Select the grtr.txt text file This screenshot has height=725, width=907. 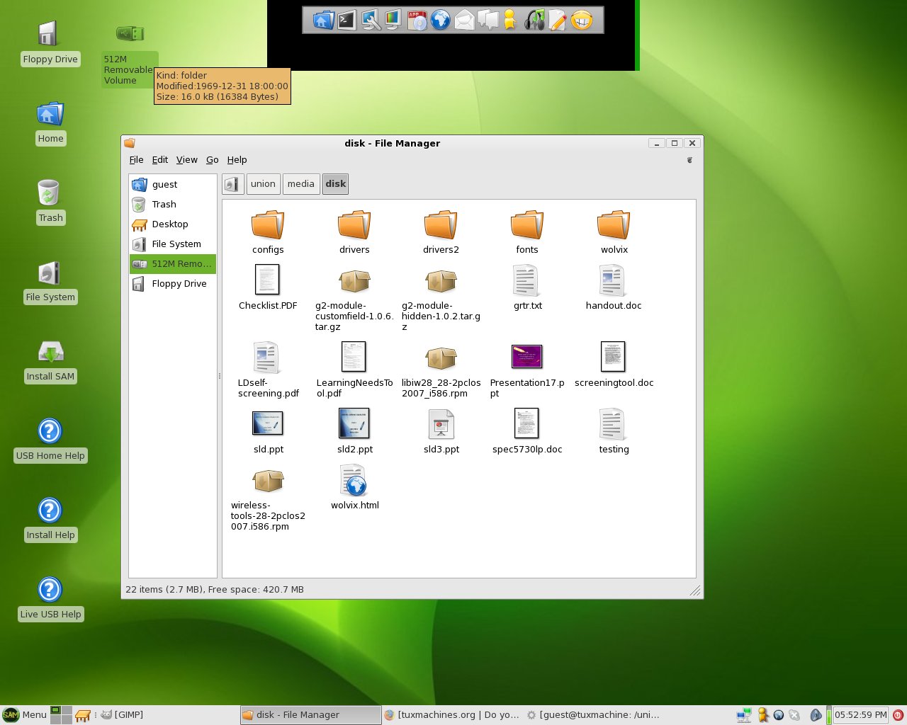tap(527, 287)
